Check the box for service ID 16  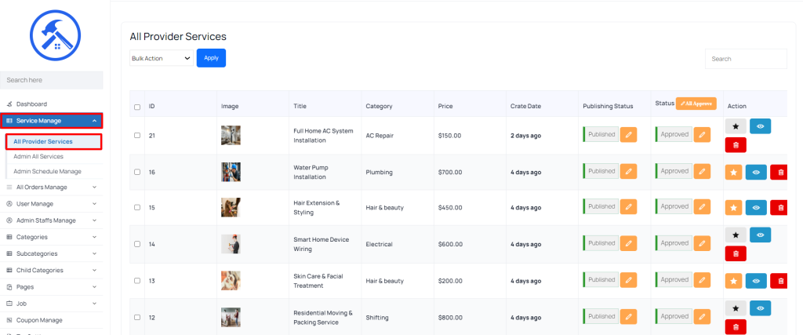[x=136, y=172]
